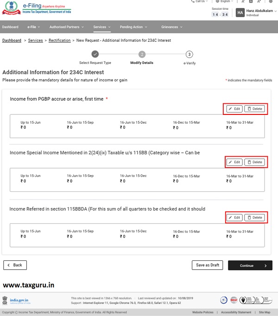Click the e-Filing Income Tax Department logo
Image resolution: width=278 pixels, height=316 pixels.
(37, 8)
